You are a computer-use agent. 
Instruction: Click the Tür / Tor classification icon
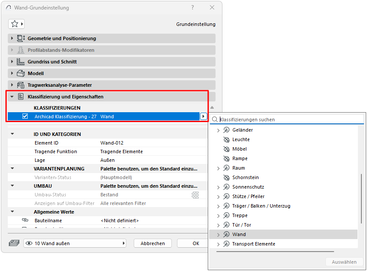(x=226, y=225)
